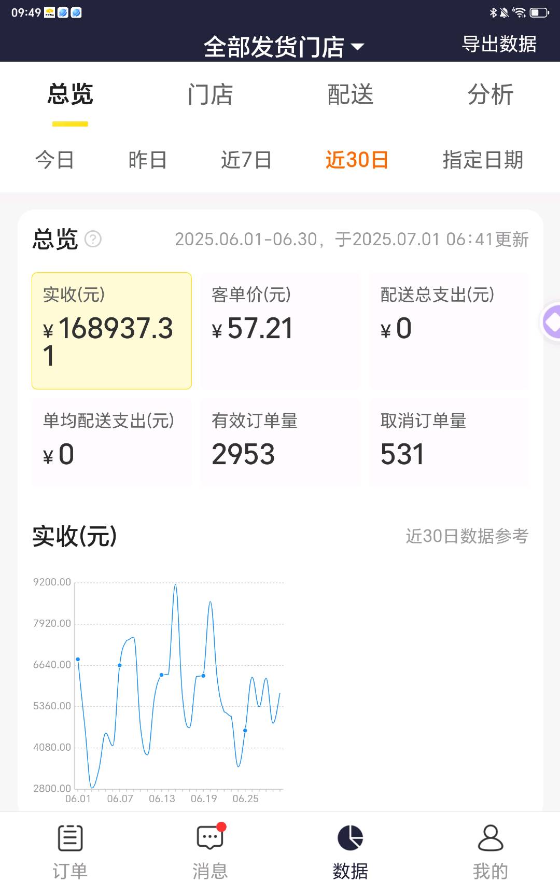Select the 昨日 date filter
The height and width of the screenshot is (896, 560).
coord(148,160)
